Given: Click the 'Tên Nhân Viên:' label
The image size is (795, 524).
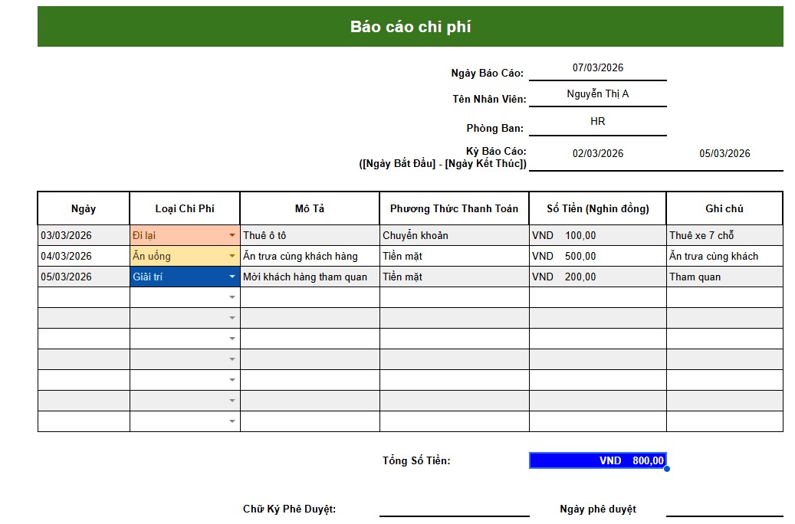Looking at the screenshot, I should (489, 100).
